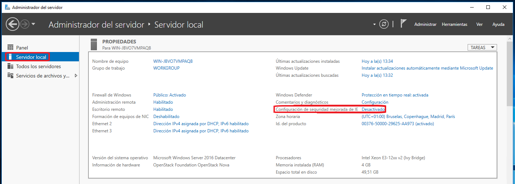Viewport: 515px width, 184px height.
Task: Click the server icon beside PROPIEDADES
Action: [x=94, y=44]
